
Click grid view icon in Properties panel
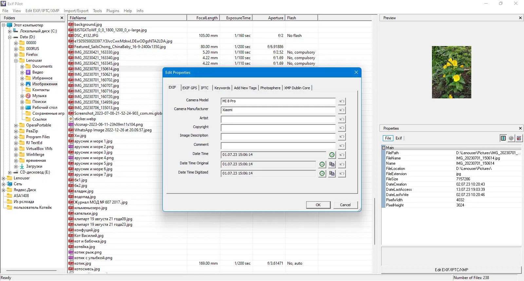pos(503,138)
